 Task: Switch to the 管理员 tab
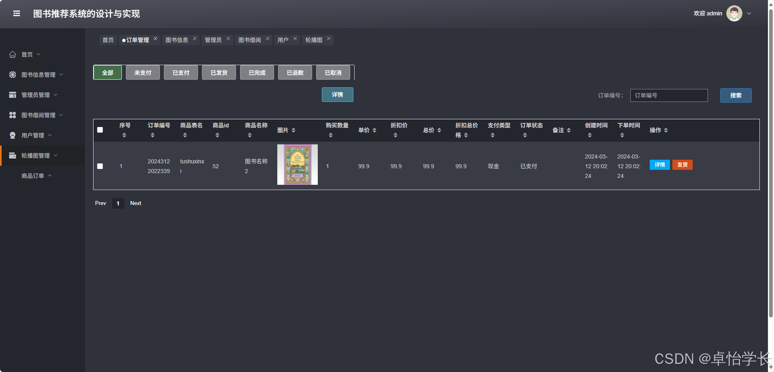[213, 40]
